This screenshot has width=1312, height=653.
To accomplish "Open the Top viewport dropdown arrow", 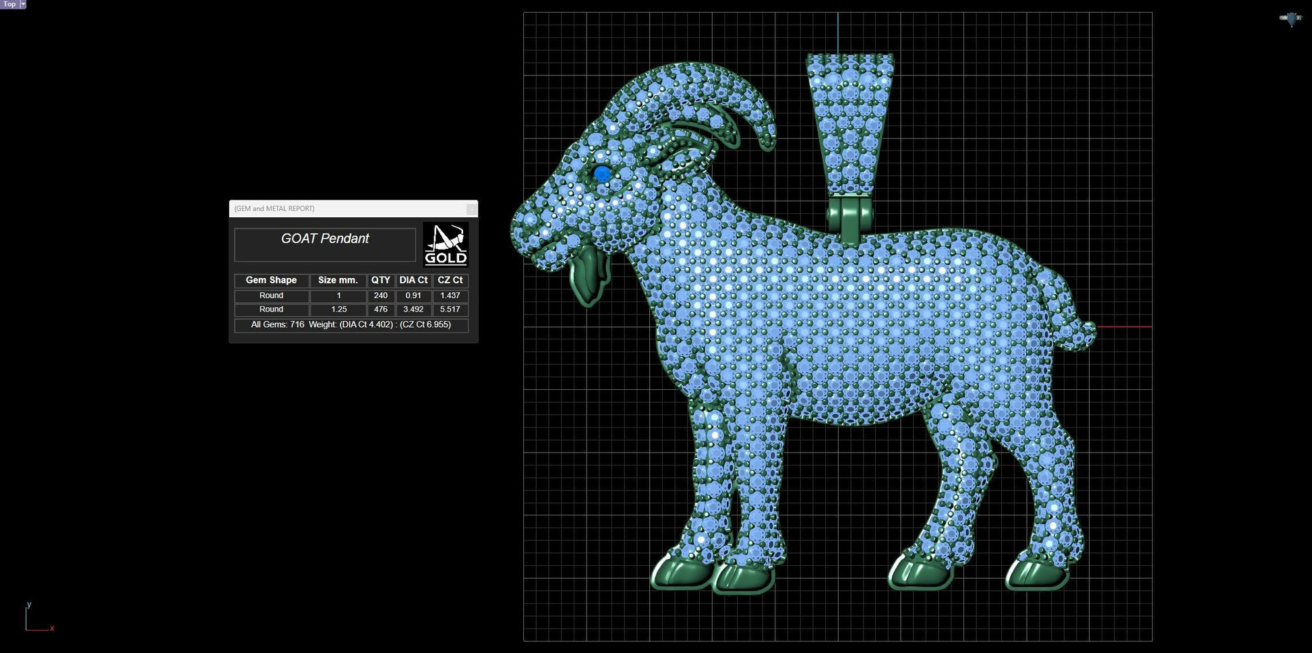I will (x=23, y=4).
